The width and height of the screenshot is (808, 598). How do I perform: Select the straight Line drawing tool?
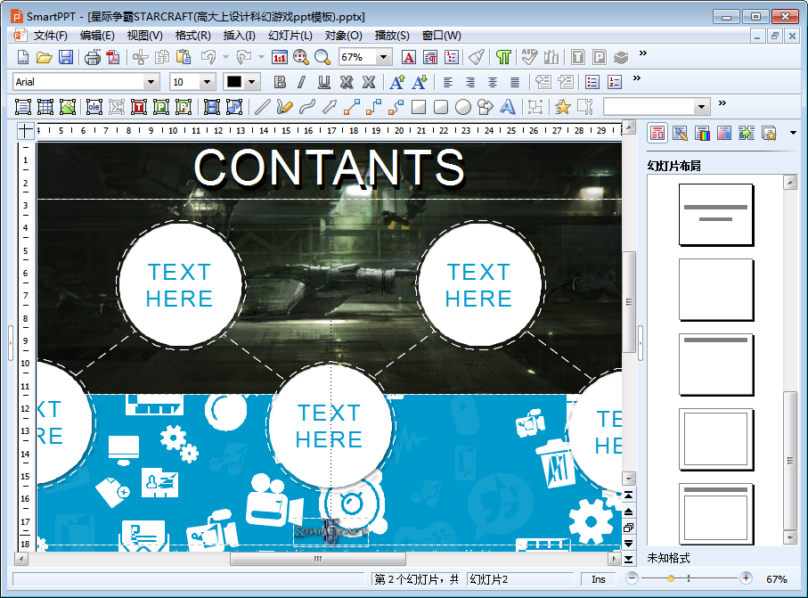(262, 107)
